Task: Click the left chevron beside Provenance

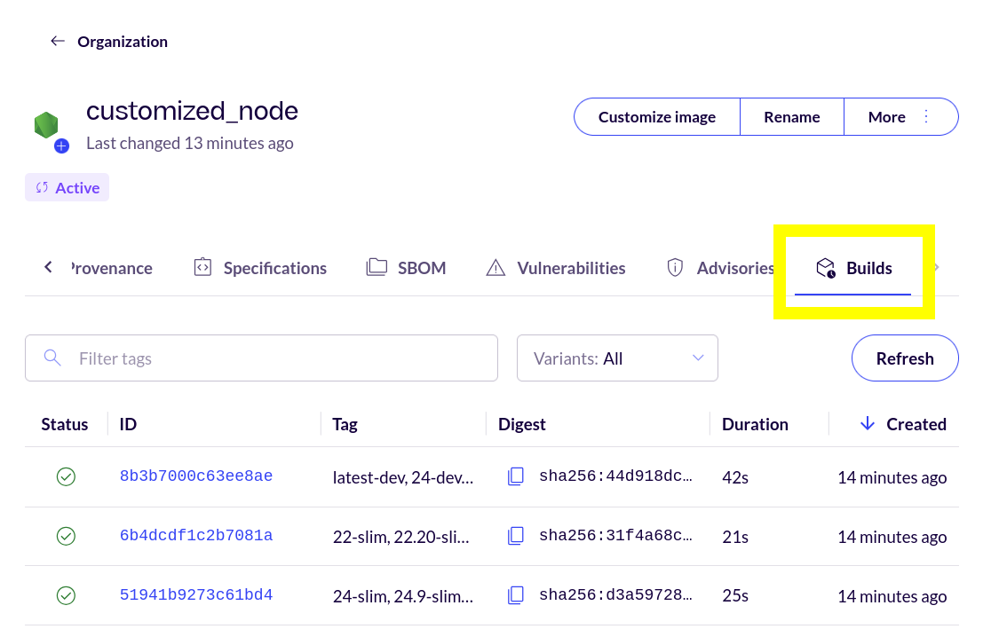Action: (x=48, y=266)
